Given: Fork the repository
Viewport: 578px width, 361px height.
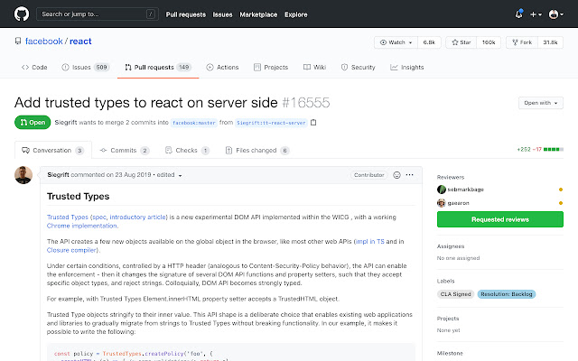Looking at the screenshot, I should pos(522,42).
